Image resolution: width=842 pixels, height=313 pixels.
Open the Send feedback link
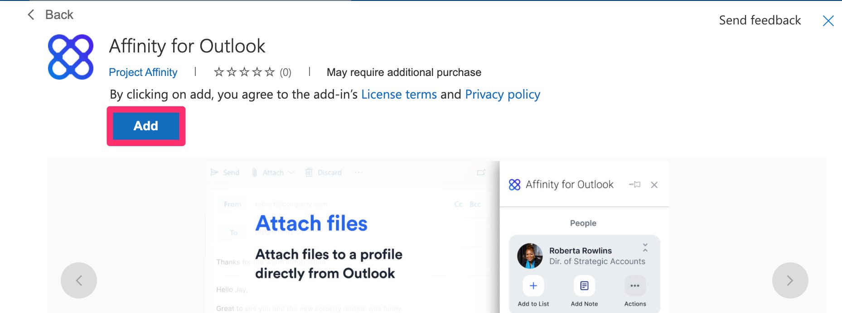760,20
